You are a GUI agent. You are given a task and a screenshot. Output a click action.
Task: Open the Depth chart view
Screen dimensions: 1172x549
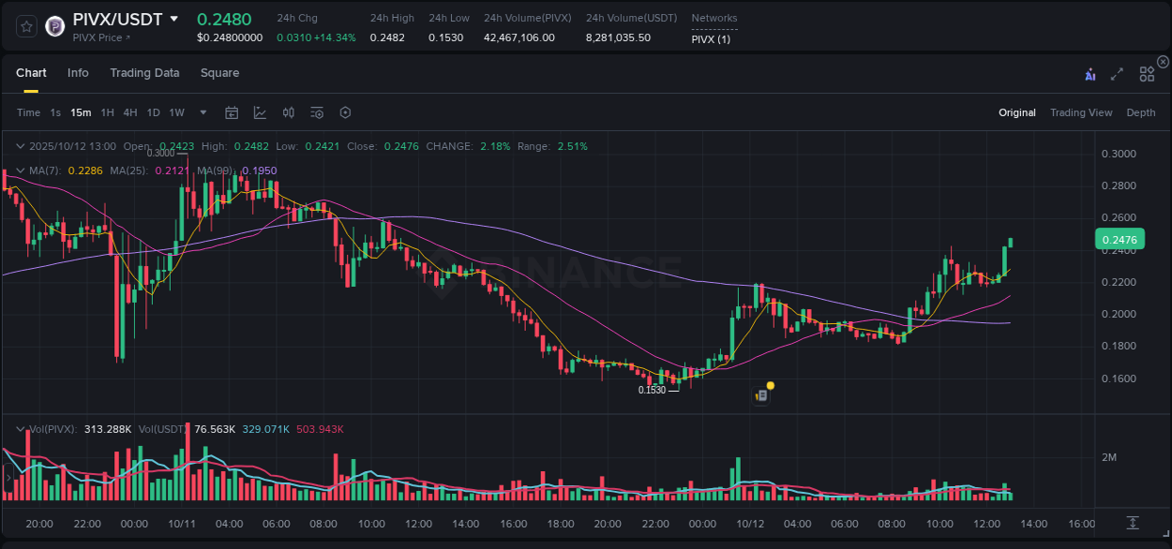(1141, 112)
